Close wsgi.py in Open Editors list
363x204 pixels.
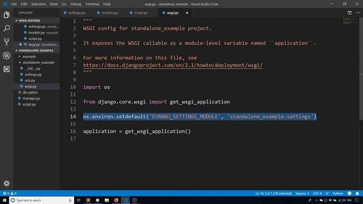click(20, 44)
